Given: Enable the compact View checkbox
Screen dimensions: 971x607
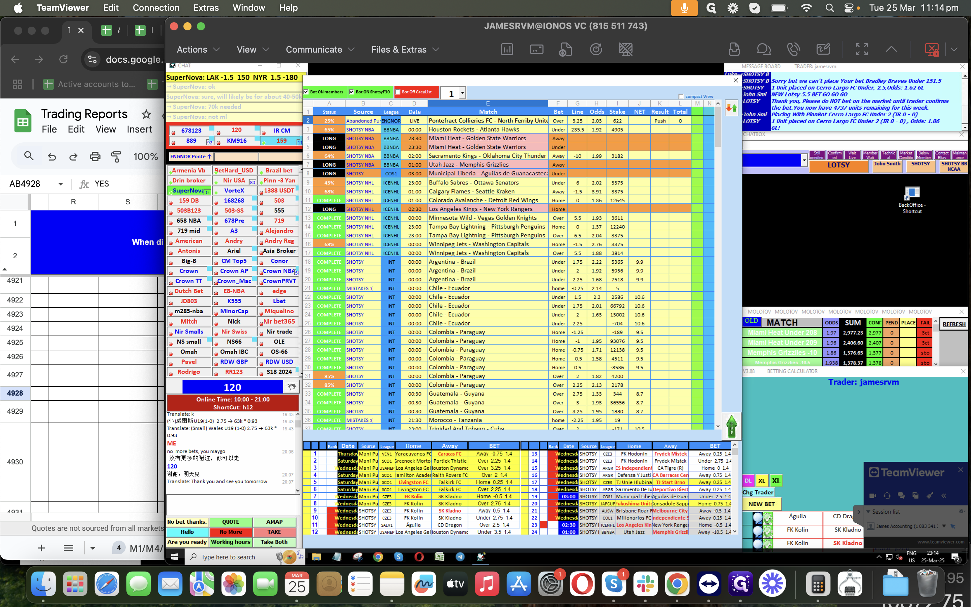Looking at the screenshot, I should 681,96.
